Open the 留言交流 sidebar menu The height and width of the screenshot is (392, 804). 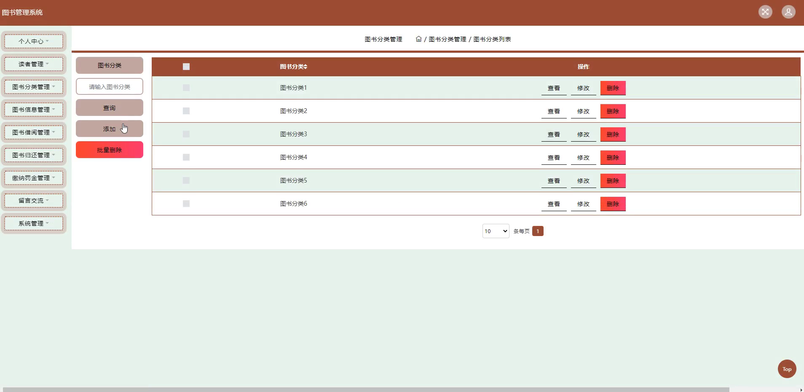pyautogui.click(x=34, y=201)
